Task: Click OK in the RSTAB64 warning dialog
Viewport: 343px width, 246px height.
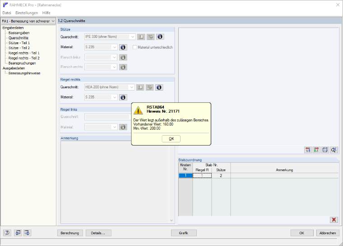Action: 171,139
